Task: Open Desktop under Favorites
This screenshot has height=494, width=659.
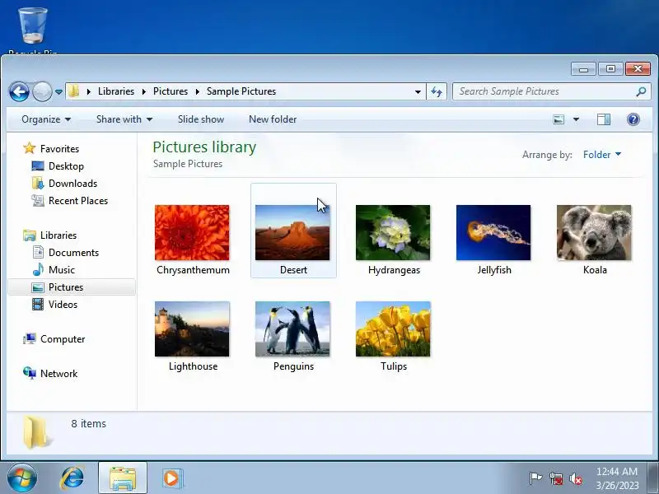Action: click(x=66, y=166)
